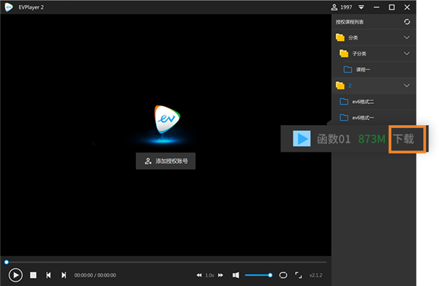The height and width of the screenshot is (286, 439).
Task: Minimize the EVPlayer 2 window
Action: 377,7
